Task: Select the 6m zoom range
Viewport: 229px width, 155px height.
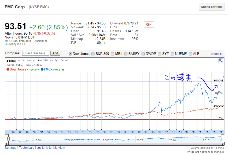Action: click(x=40, y=61)
